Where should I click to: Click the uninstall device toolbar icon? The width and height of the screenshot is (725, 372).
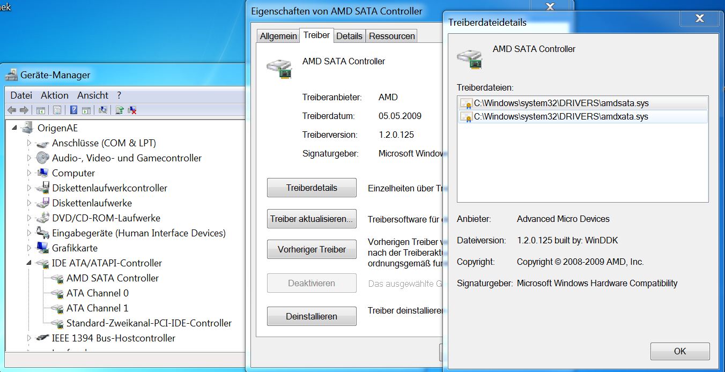click(x=132, y=110)
